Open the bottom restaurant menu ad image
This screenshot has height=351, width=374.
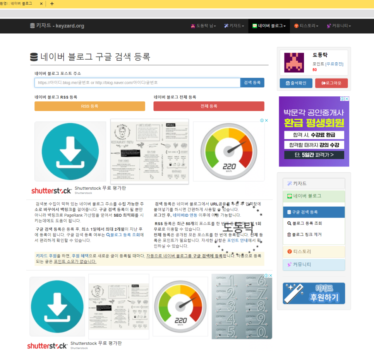pyautogui.click(x=119, y=306)
